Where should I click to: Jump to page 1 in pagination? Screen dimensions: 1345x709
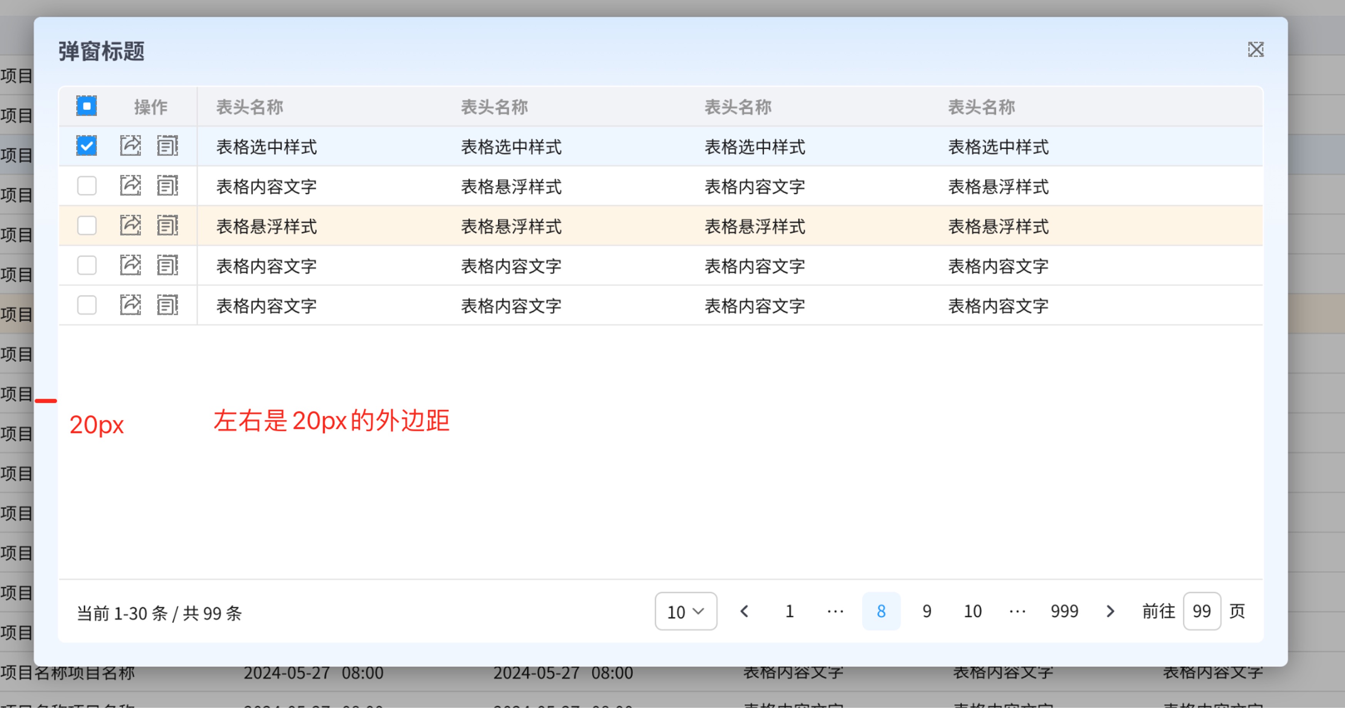790,611
